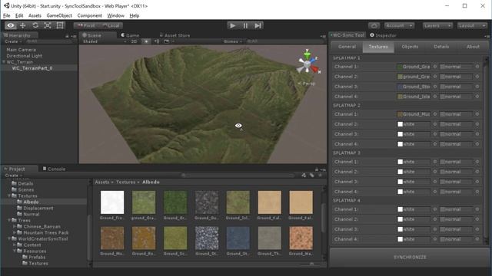This screenshot has width=492, height=276.
Task: Open the General tab in WC-Sync Tool
Action: (347, 47)
